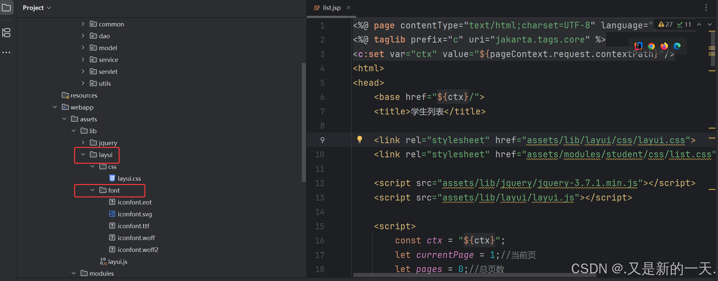The image size is (718, 281).
Task: Collapse the layui folder chevron
Action: point(83,154)
